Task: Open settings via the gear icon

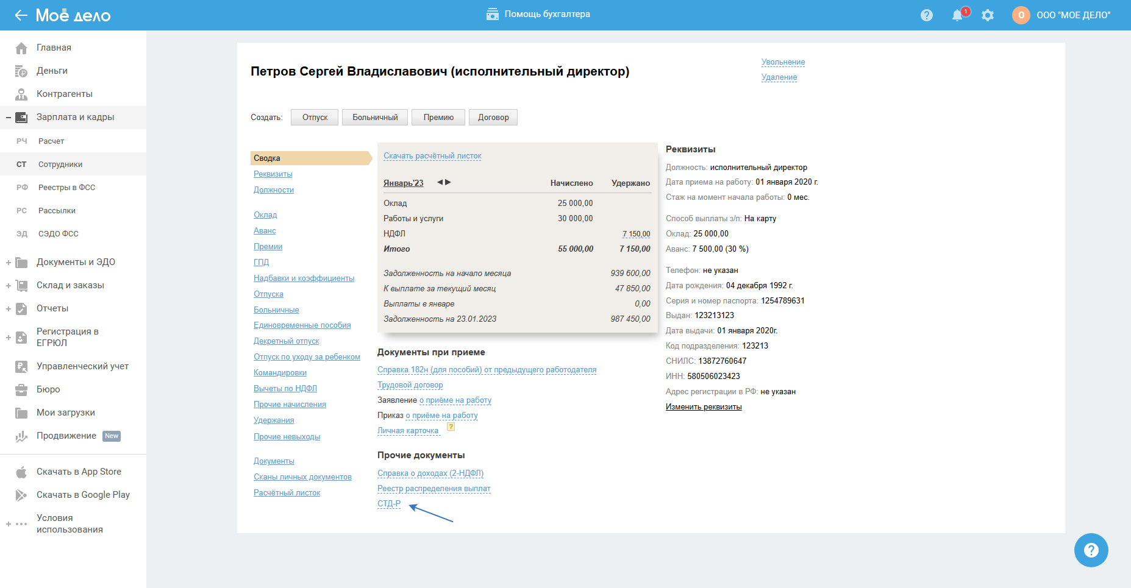Action: tap(988, 15)
